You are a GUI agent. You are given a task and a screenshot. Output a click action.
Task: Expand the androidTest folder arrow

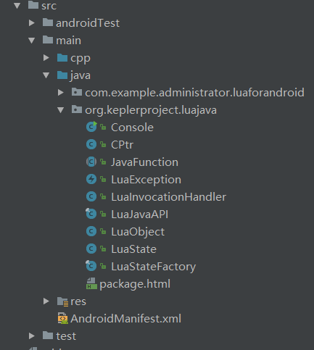point(32,23)
